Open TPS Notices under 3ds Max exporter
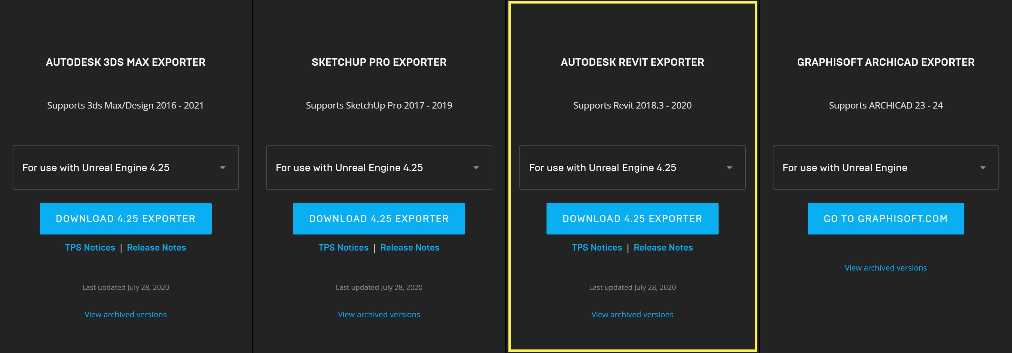1012x353 pixels. coord(90,248)
